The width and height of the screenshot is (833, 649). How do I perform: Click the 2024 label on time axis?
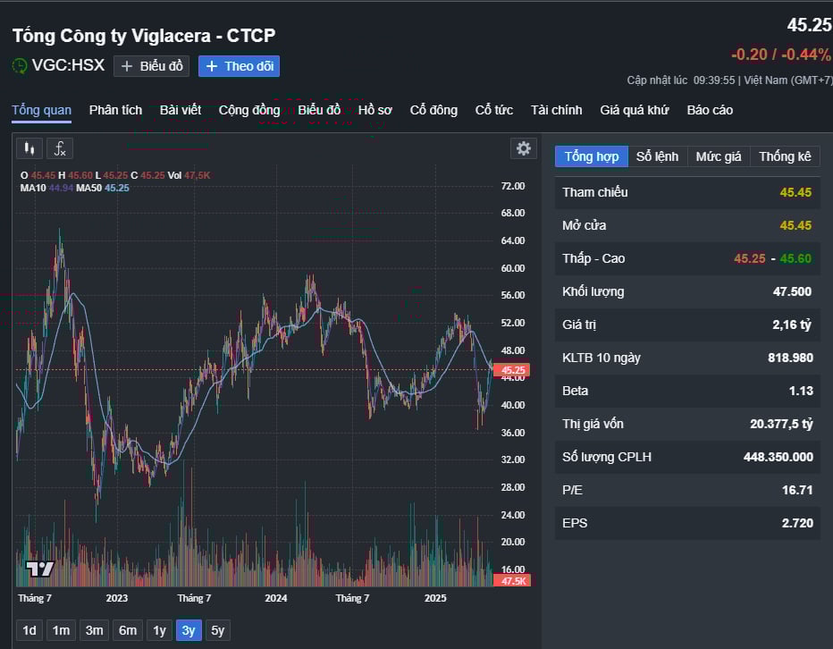click(x=276, y=599)
